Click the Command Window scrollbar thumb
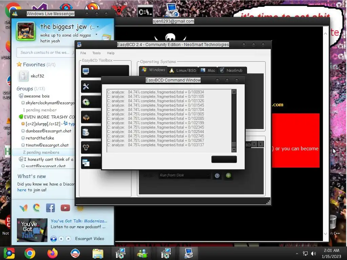The image size is (347, 260). 234,145
